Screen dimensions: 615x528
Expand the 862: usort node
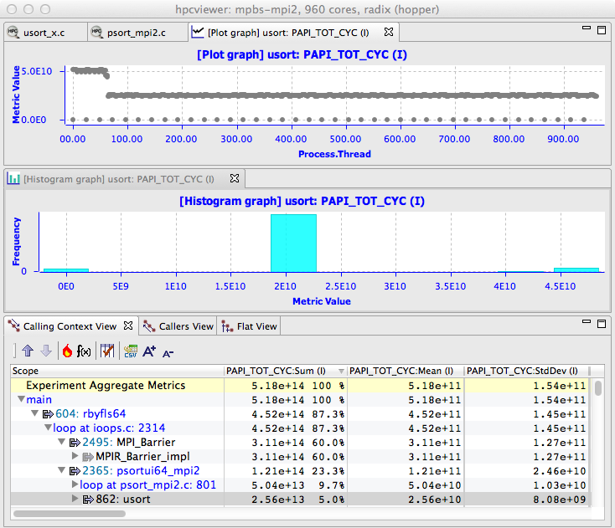75,499
